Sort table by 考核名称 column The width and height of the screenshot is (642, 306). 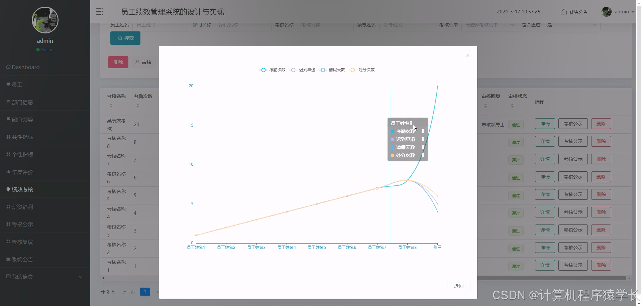click(x=111, y=106)
